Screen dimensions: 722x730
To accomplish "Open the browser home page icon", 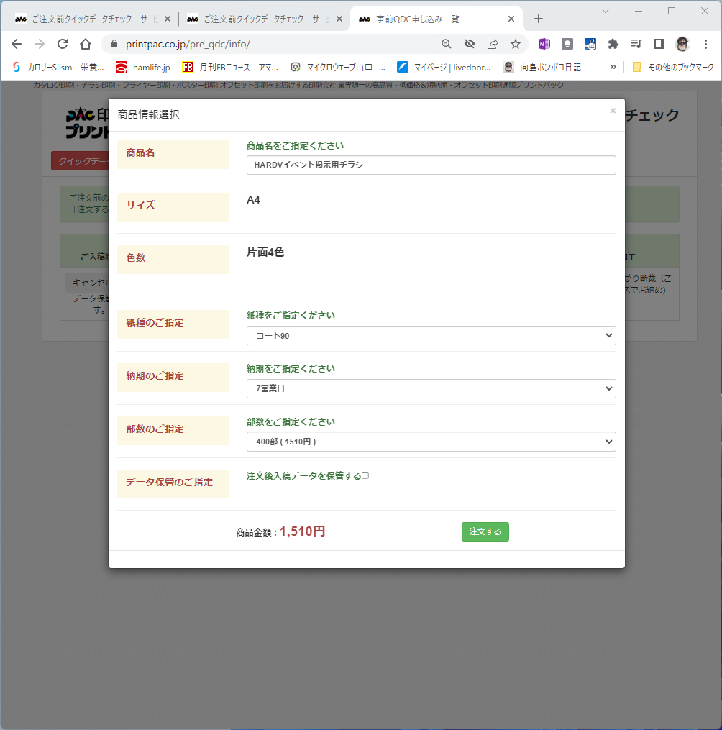I will tap(86, 44).
